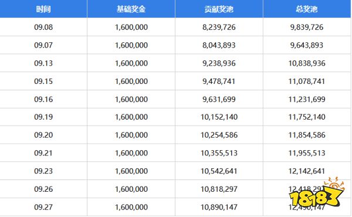Screen dimensions: 352x217
Task: Select the contribution pool value 10,355,513
Action: [219, 153]
